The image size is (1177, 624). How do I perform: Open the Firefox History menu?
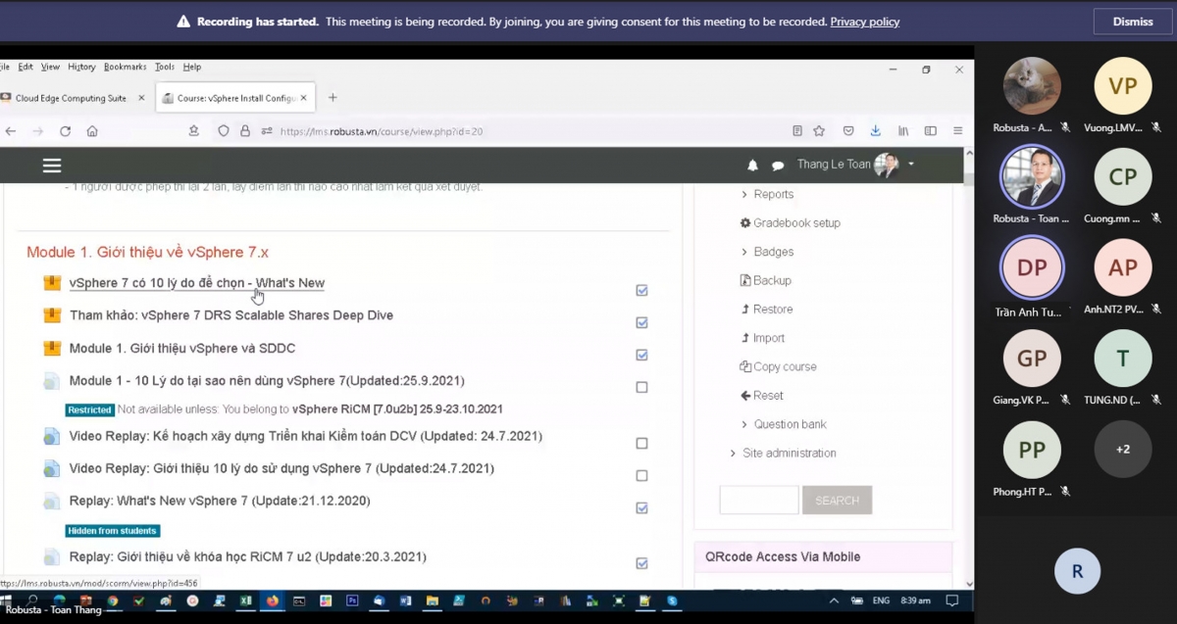tap(81, 67)
